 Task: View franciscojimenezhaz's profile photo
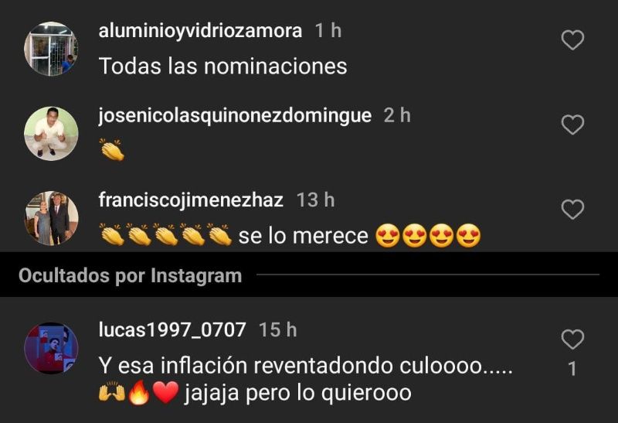(x=51, y=218)
